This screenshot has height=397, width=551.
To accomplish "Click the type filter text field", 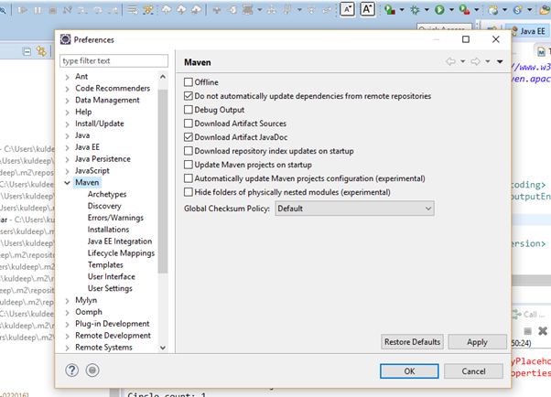I will pos(114,61).
